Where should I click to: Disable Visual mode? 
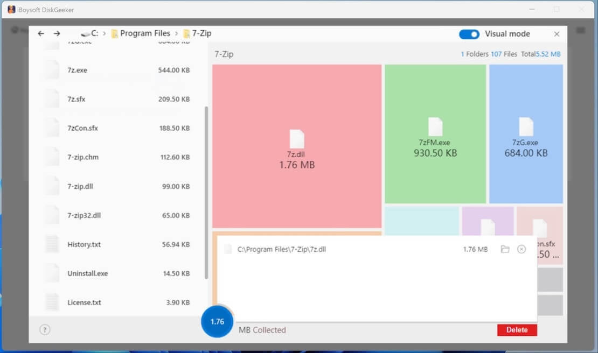pyautogui.click(x=469, y=34)
